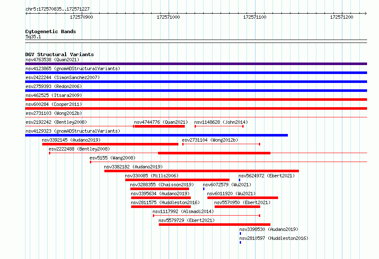379x259 pixels.
Task: Click the nsv4129323 (gnomADStructuralVariants) label
Action: pos(73,131)
